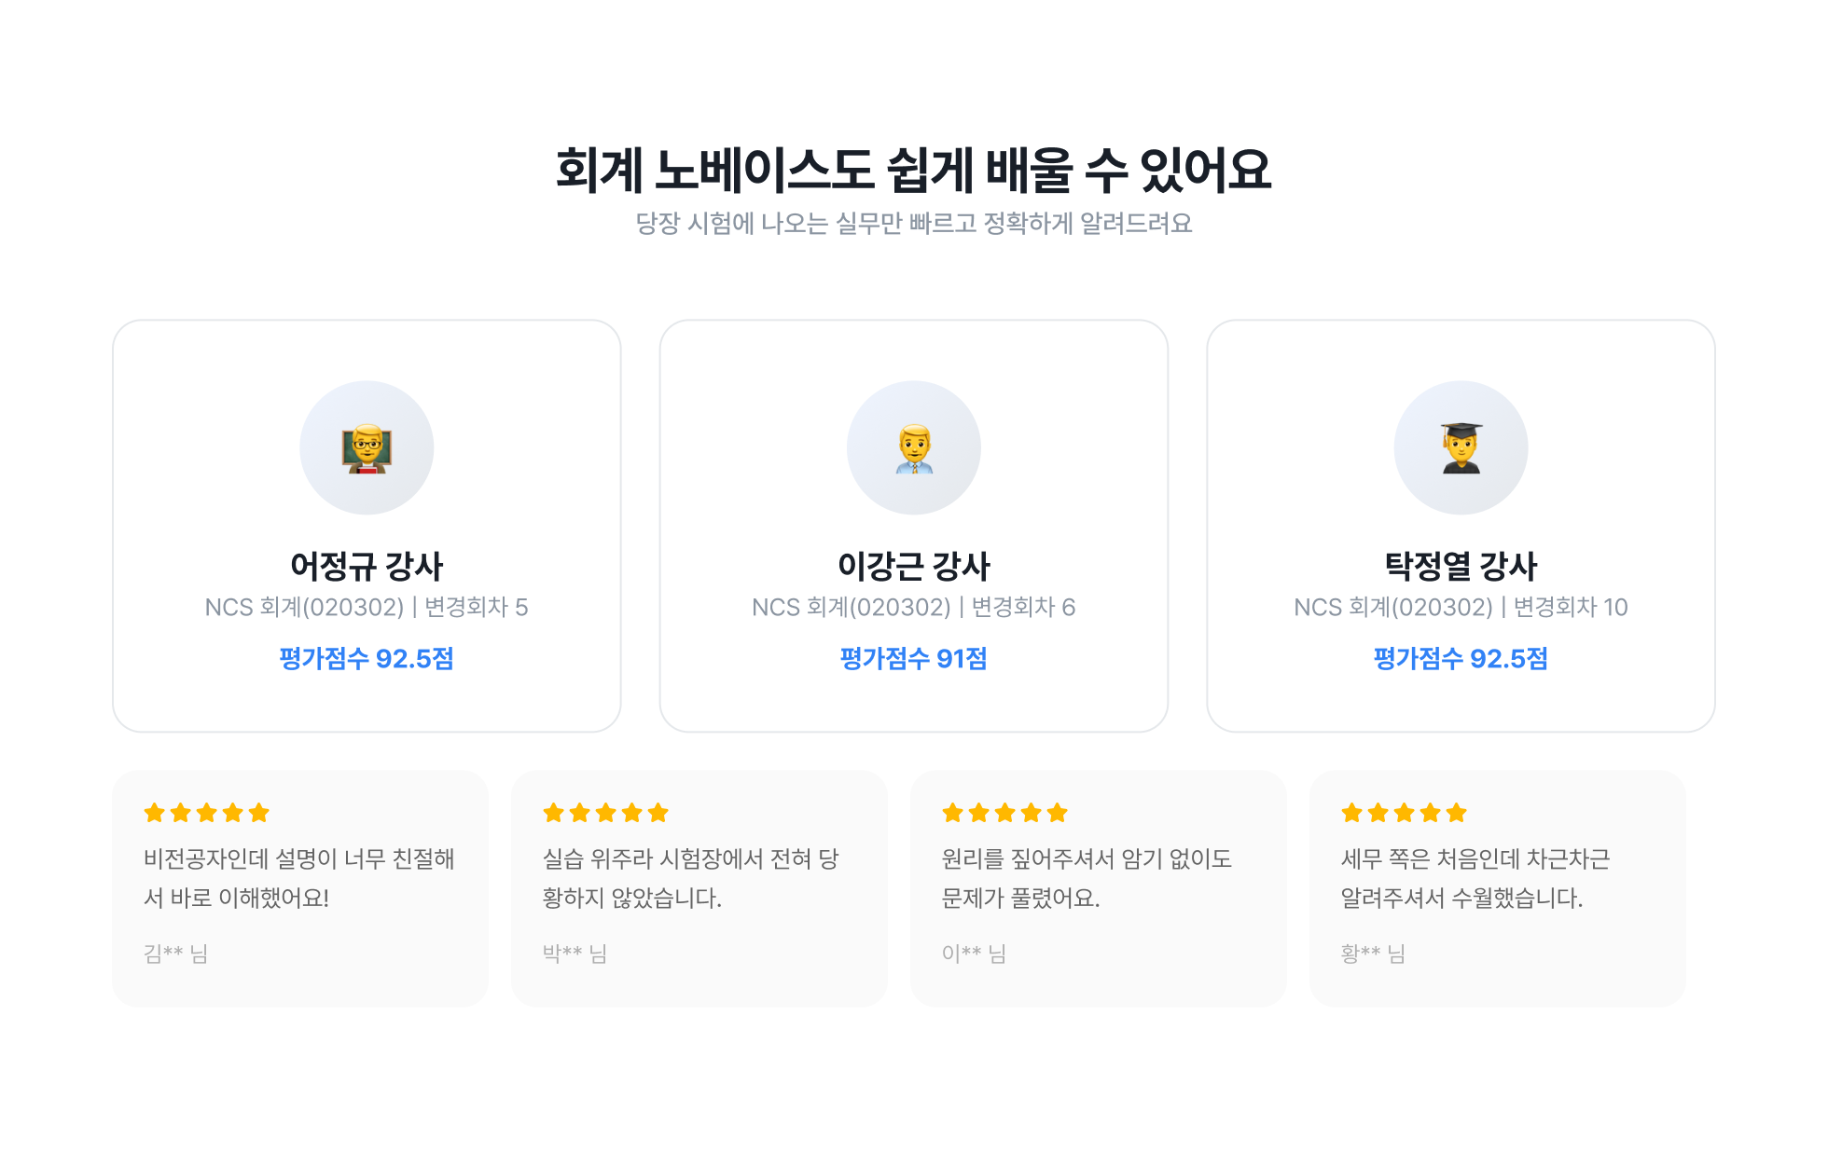Click the graduate avatar of 탁정열 강사
1828x1153 pixels.
tap(1461, 447)
